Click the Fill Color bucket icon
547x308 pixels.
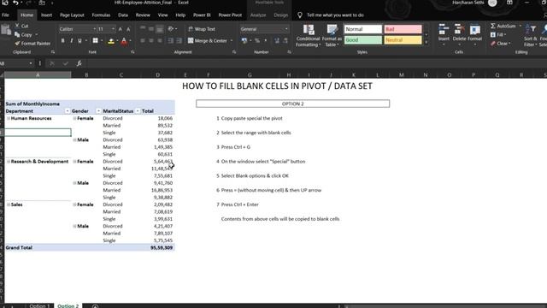(x=111, y=41)
